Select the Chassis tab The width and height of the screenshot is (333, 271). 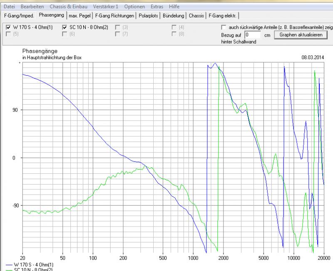pyautogui.click(x=196, y=16)
